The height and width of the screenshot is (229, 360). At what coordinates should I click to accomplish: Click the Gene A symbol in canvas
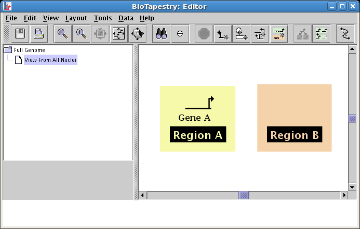(x=199, y=103)
